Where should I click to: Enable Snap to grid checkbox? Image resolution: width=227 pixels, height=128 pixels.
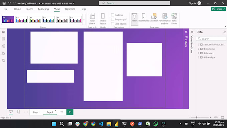click(112, 19)
